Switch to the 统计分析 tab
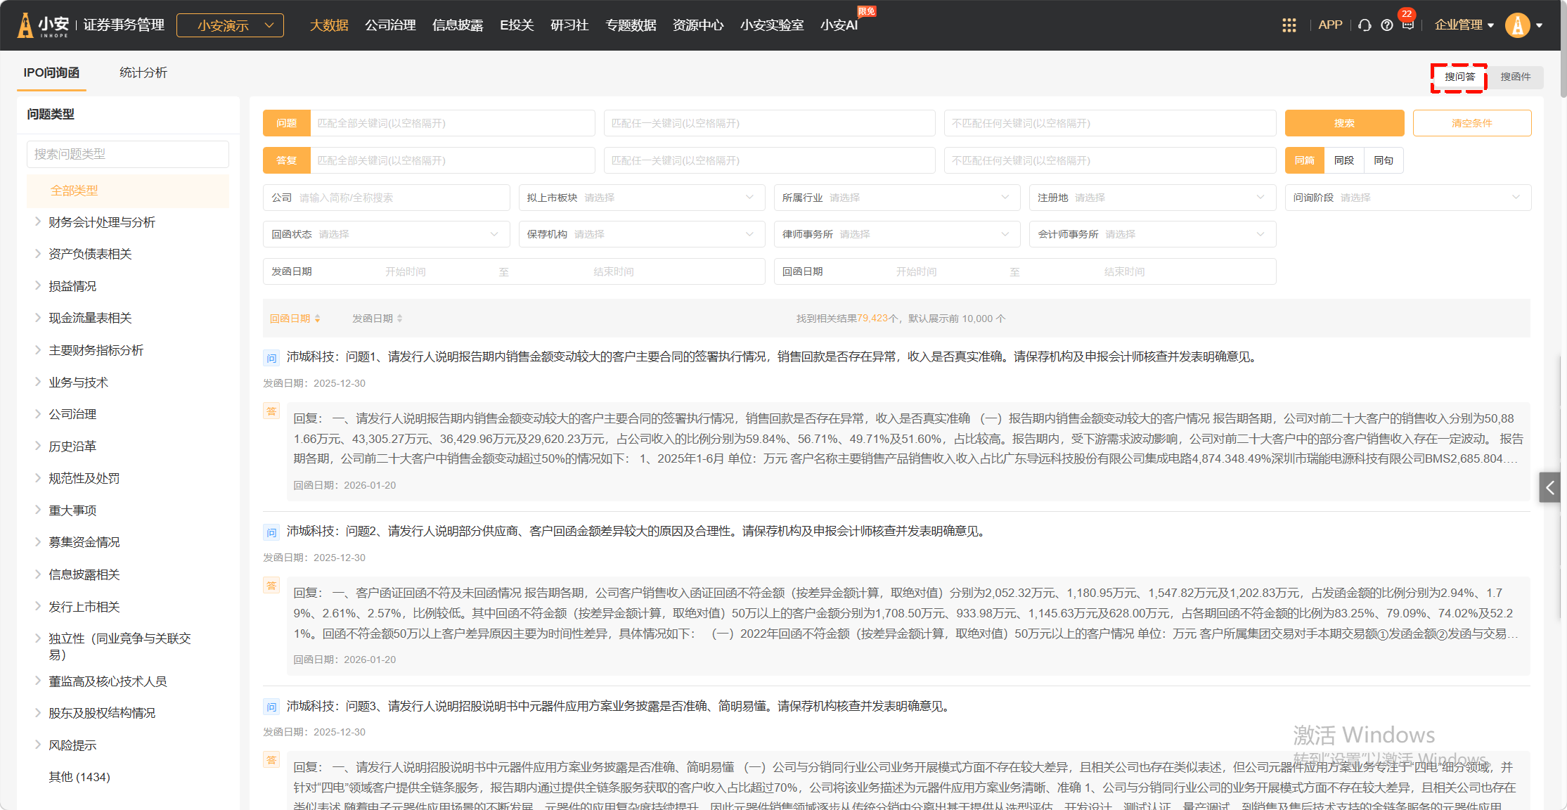 pos(143,72)
